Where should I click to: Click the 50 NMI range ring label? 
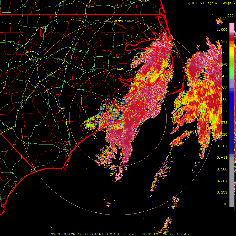pos(118,69)
